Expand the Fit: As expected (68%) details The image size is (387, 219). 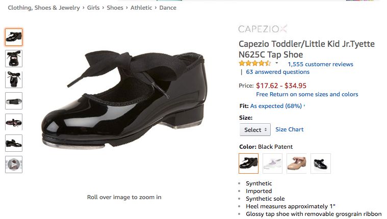[277, 106]
